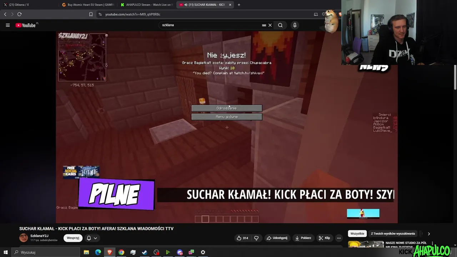457x257 pixels.
Task: Like the video with thumbs up
Action: click(242, 238)
